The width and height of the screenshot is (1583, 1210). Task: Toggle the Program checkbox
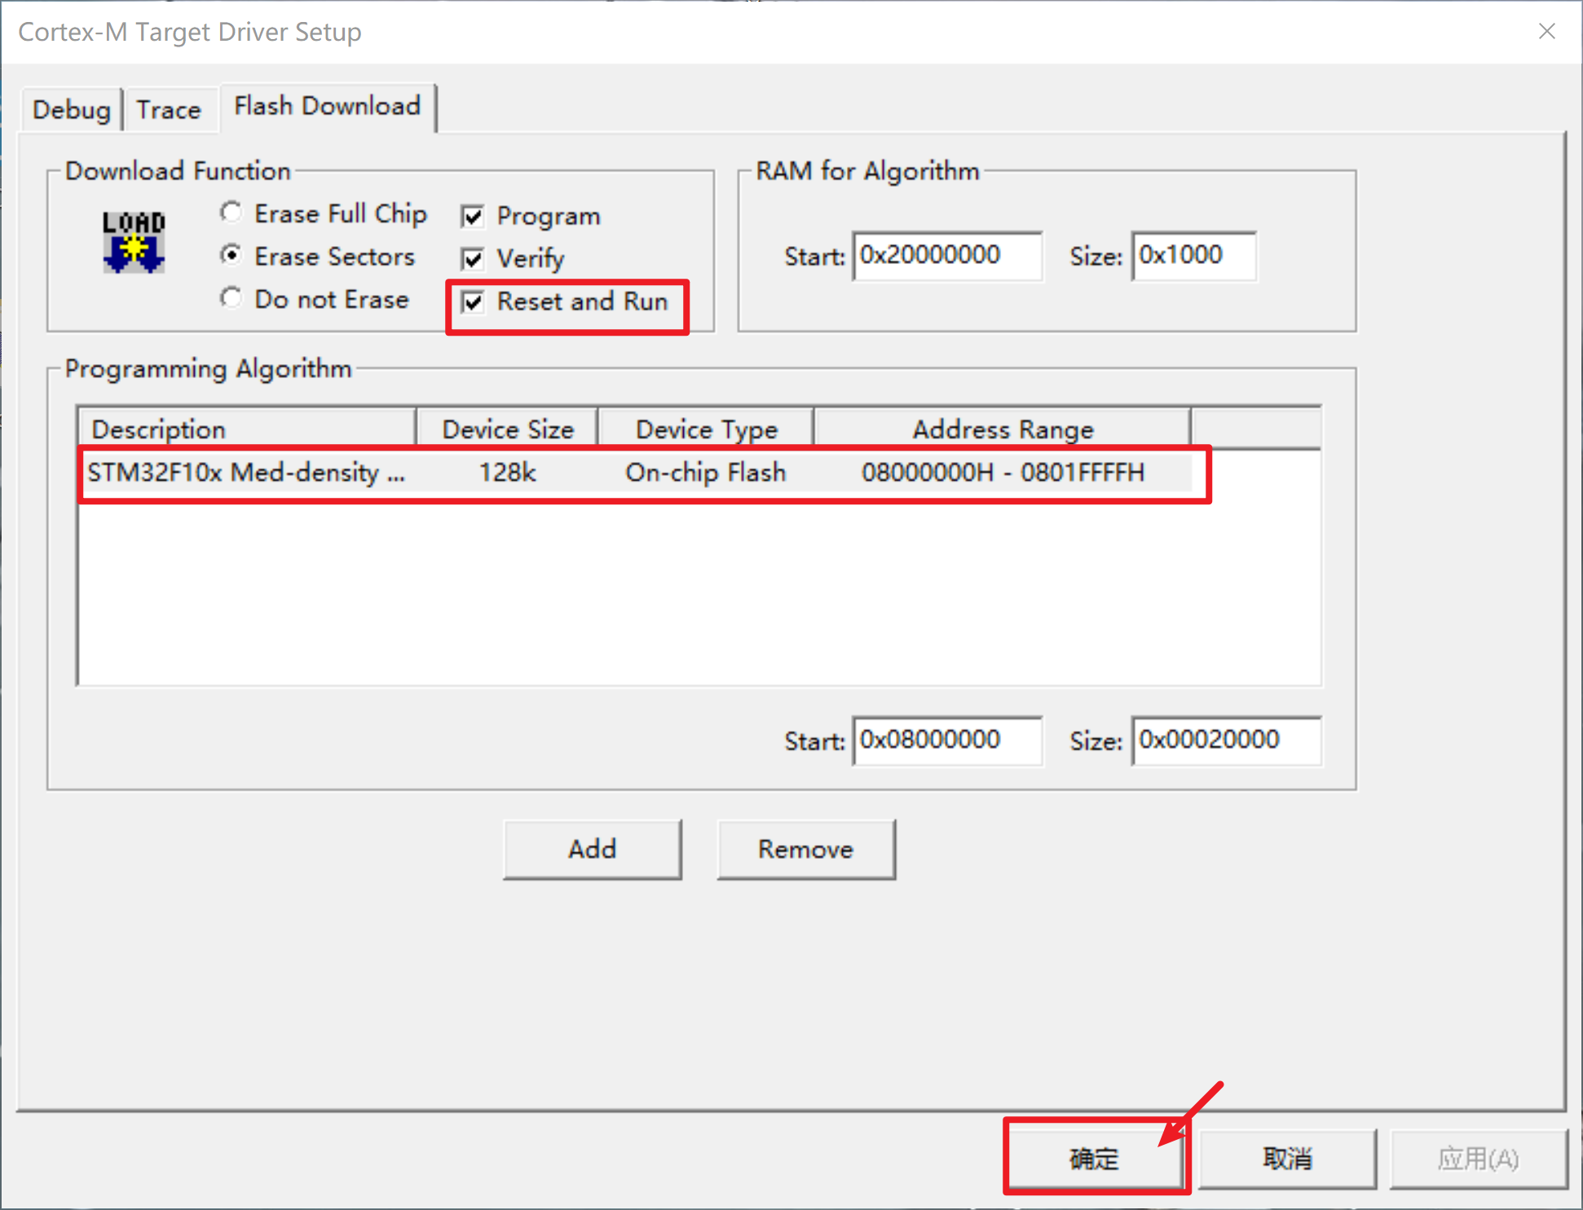pyautogui.click(x=473, y=216)
